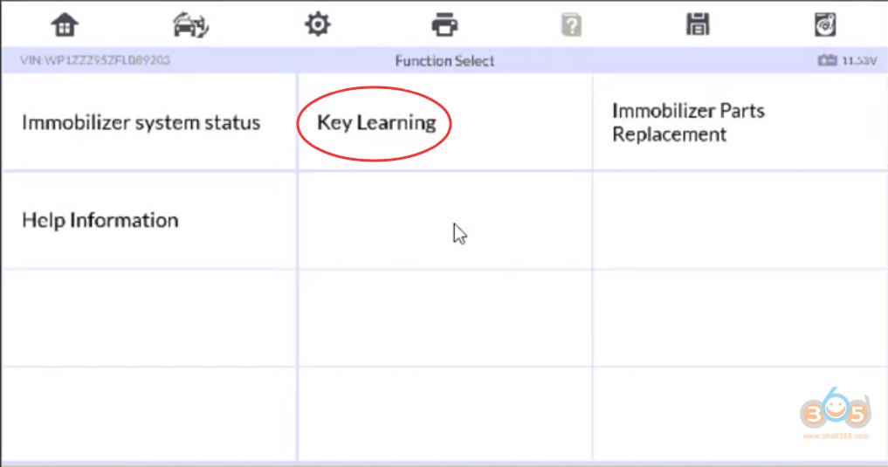Select Immobilizer system status
The height and width of the screenshot is (467, 888).
(x=141, y=122)
